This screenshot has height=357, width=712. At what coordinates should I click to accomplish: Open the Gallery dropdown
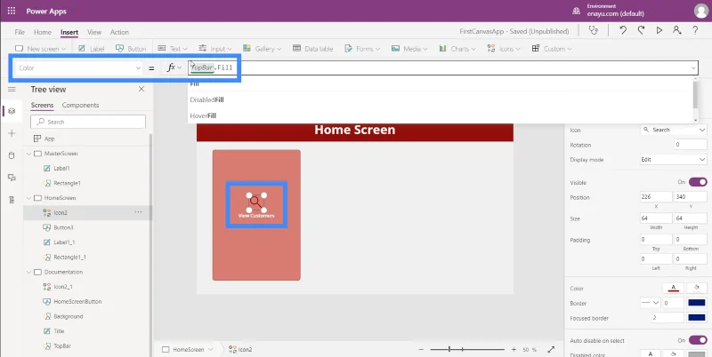point(262,49)
